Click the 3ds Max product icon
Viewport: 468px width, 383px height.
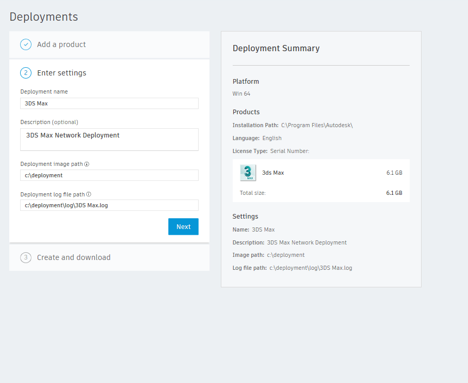pyautogui.click(x=248, y=173)
